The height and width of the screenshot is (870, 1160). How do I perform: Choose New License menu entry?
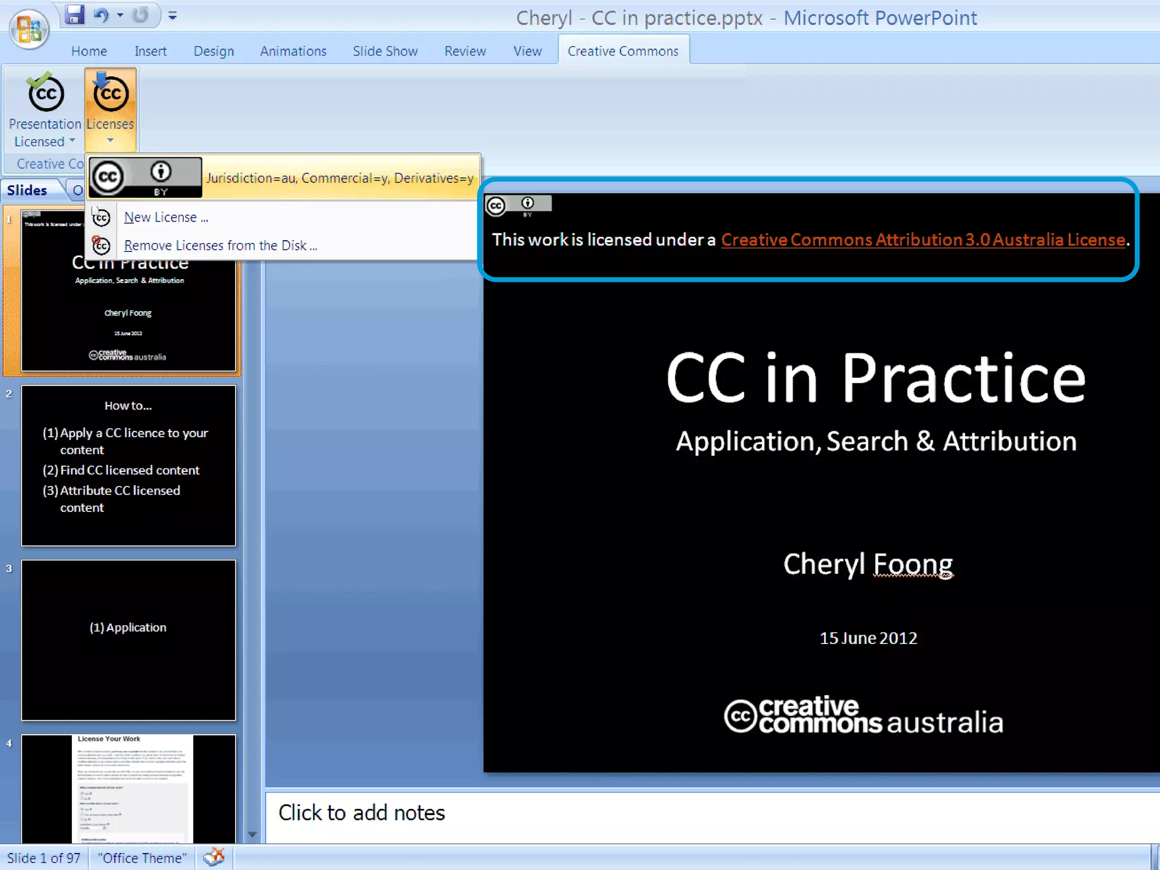[x=166, y=217]
